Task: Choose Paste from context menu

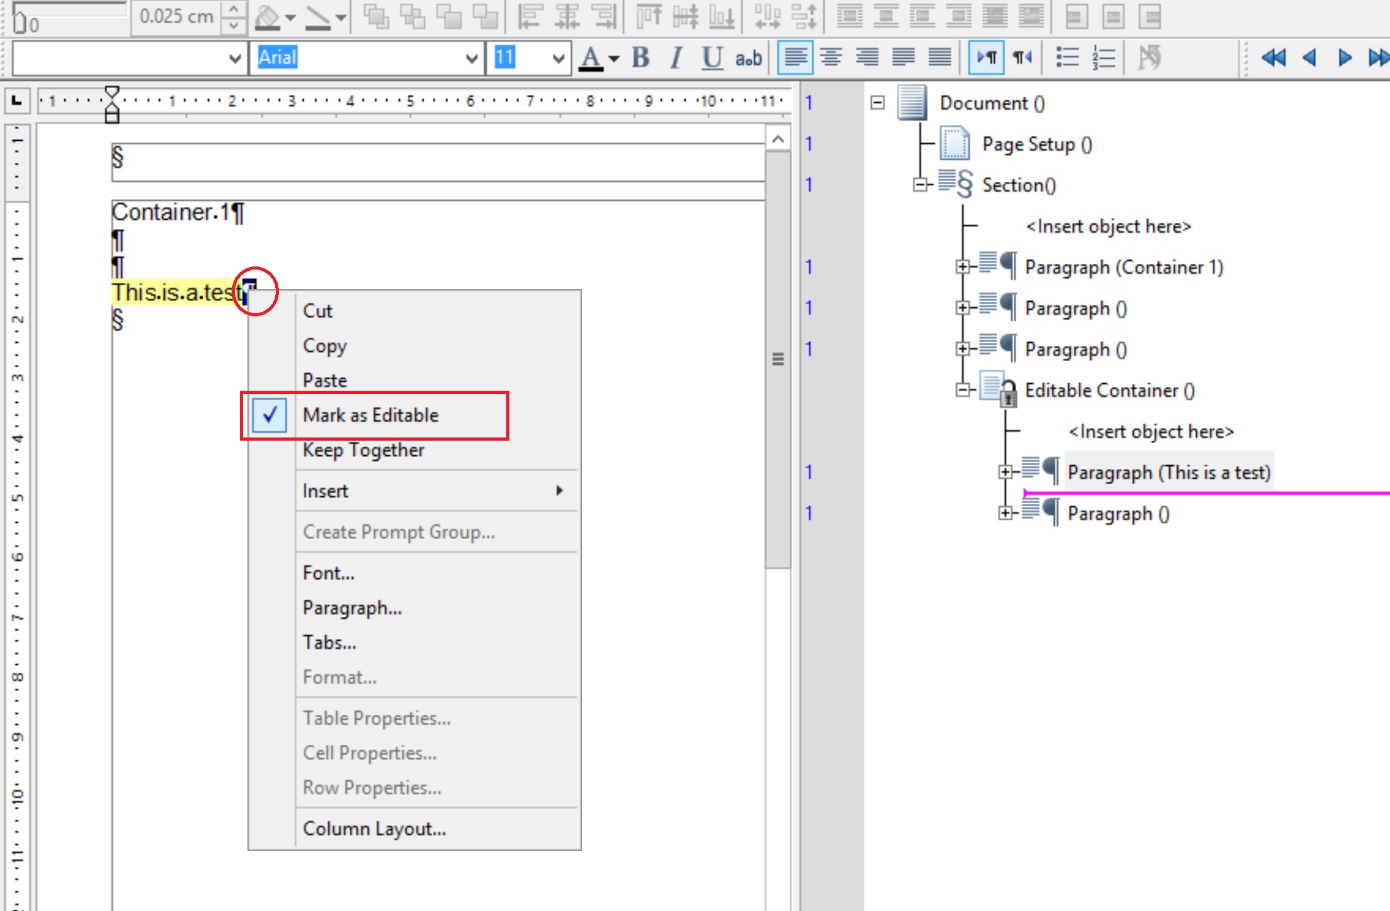Action: 325,380
